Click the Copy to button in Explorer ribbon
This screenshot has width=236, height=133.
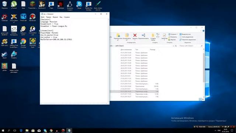[127, 37]
